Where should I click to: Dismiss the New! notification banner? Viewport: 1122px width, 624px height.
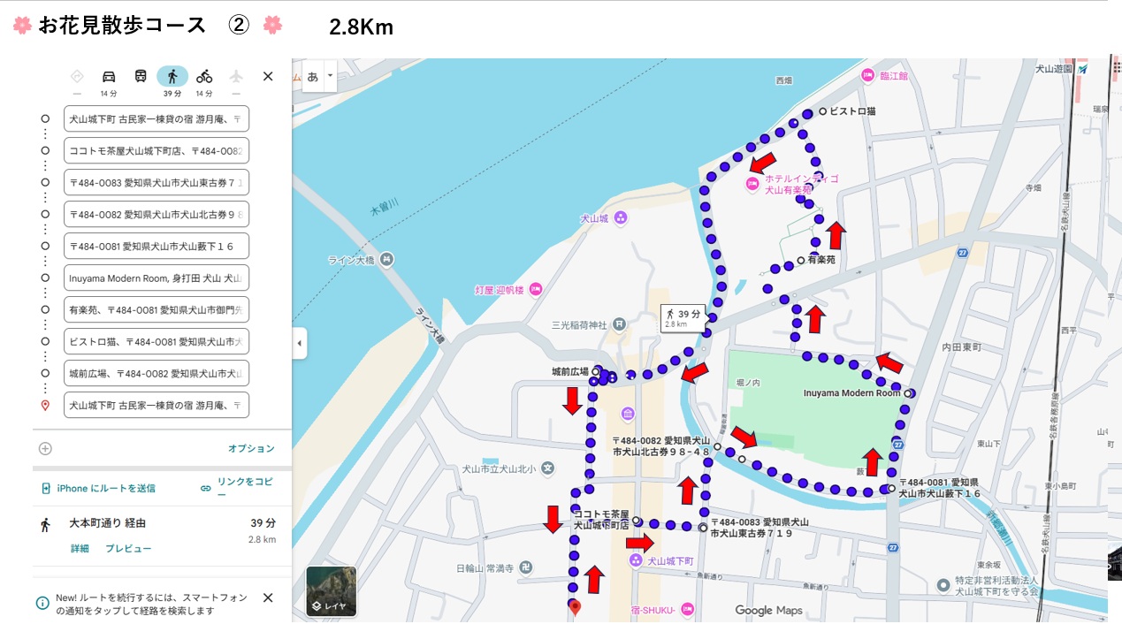pyautogui.click(x=268, y=597)
